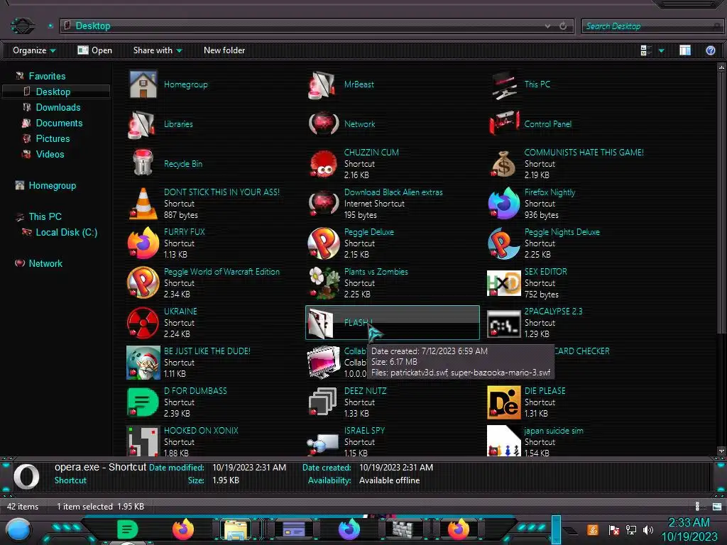Select the D FOR DUMBASS green icon
Viewport: 727px width, 545px height.
pos(143,402)
